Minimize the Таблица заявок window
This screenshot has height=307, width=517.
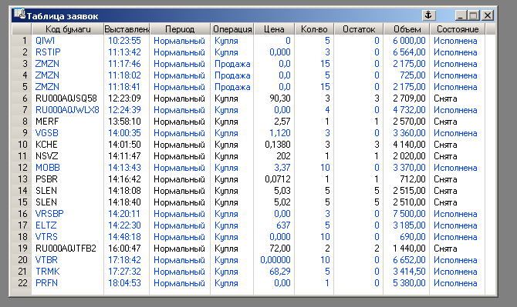461,15
